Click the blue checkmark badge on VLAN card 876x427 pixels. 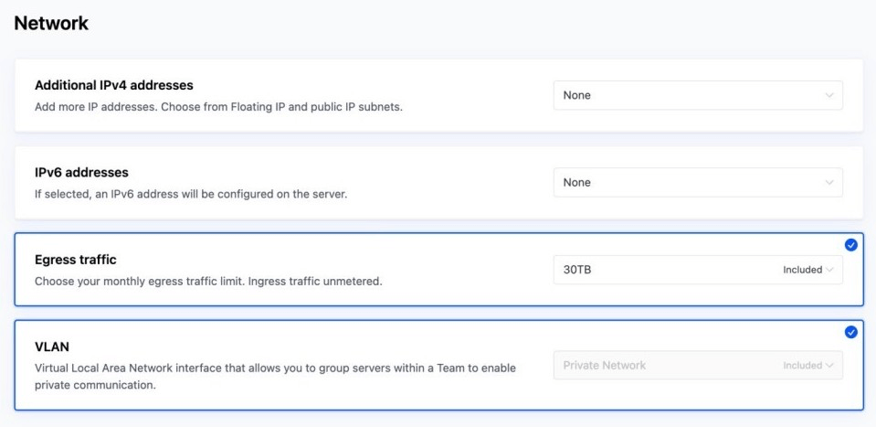tap(850, 332)
